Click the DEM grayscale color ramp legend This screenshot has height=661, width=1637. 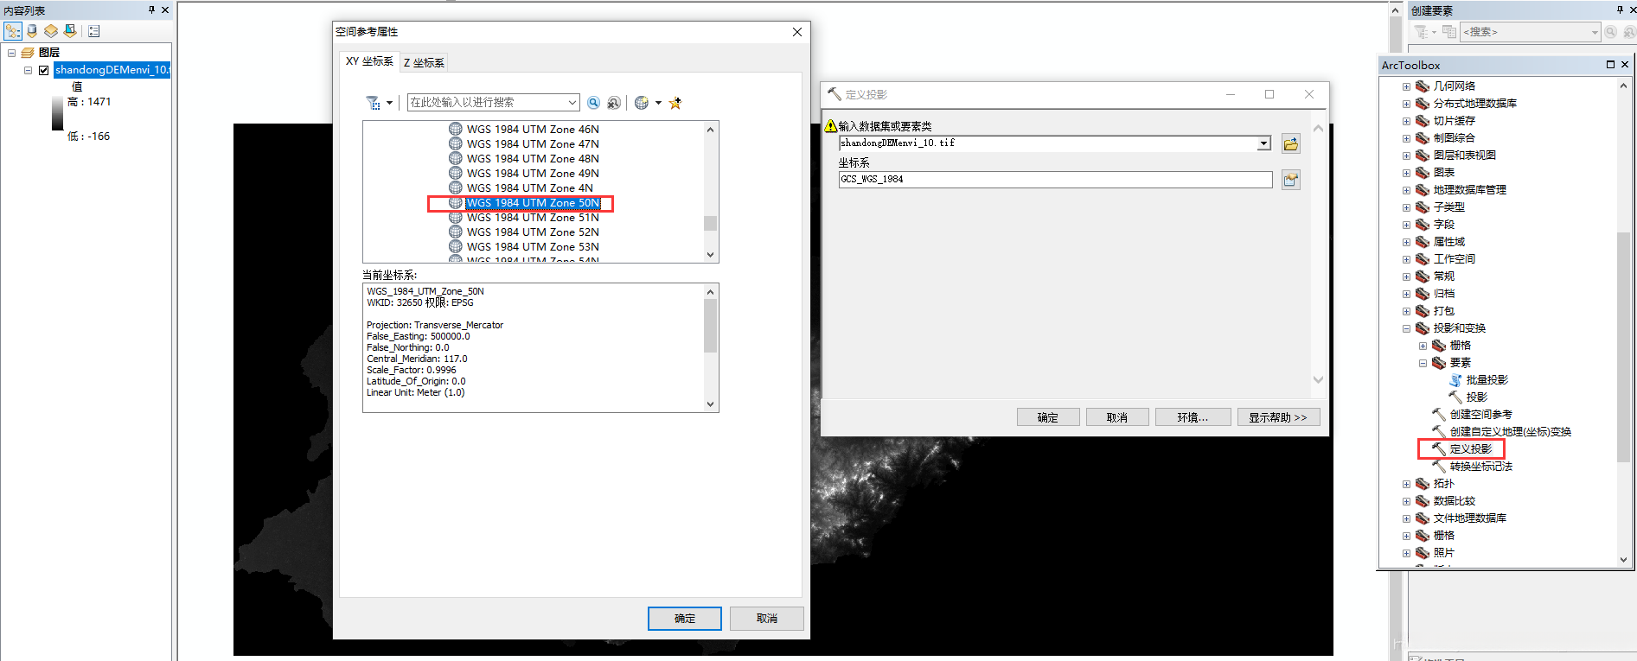click(58, 111)
